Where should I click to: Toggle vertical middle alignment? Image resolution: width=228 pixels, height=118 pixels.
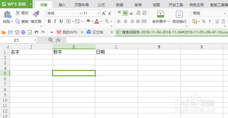125,13
